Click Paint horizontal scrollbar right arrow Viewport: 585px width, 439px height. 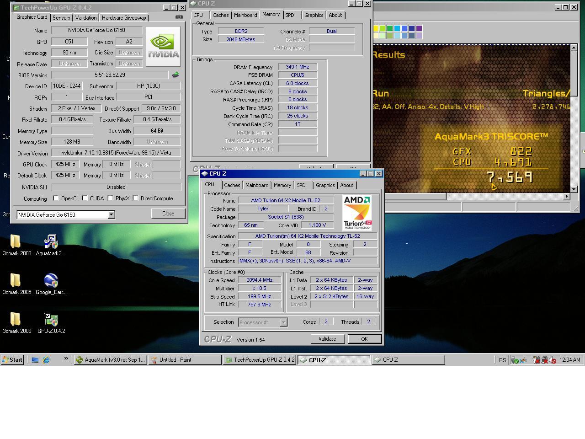pyautogui.click(x=567, y=197)
